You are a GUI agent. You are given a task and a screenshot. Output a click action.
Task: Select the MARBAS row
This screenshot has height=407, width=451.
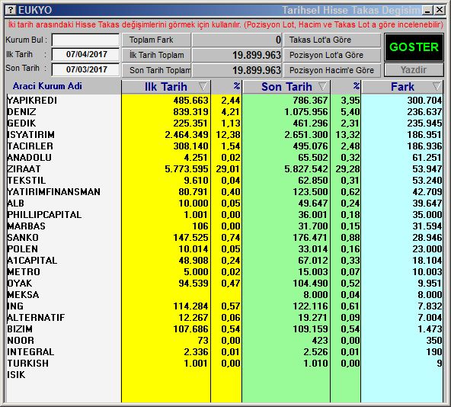(224, 226)
